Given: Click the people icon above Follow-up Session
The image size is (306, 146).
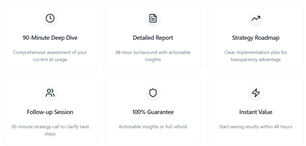Looking at the screenshot, I should coord(50,93).
